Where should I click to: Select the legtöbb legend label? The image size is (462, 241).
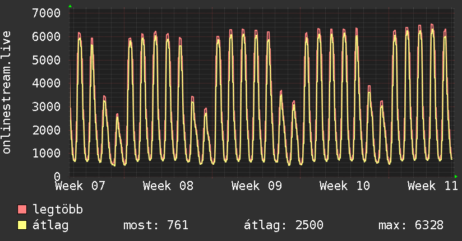click(x=58, y=209)
